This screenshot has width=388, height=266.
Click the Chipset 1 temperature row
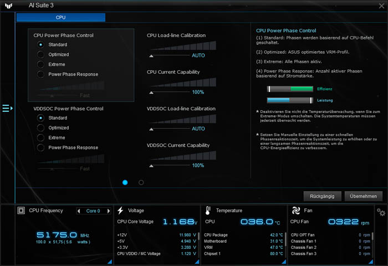tap(243, 254)
